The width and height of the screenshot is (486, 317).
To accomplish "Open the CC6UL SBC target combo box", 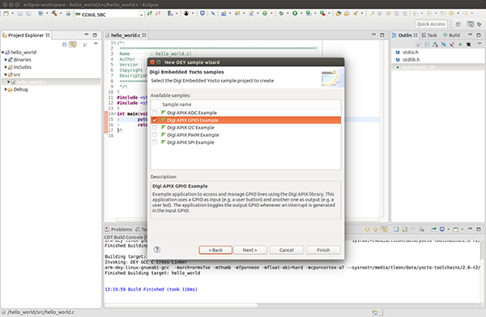I will click(109, 15).
